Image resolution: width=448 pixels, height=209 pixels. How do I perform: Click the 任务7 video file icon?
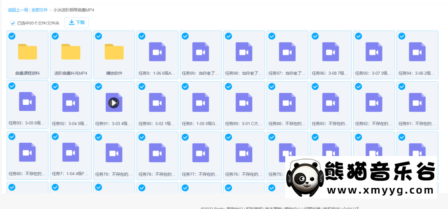71,152
